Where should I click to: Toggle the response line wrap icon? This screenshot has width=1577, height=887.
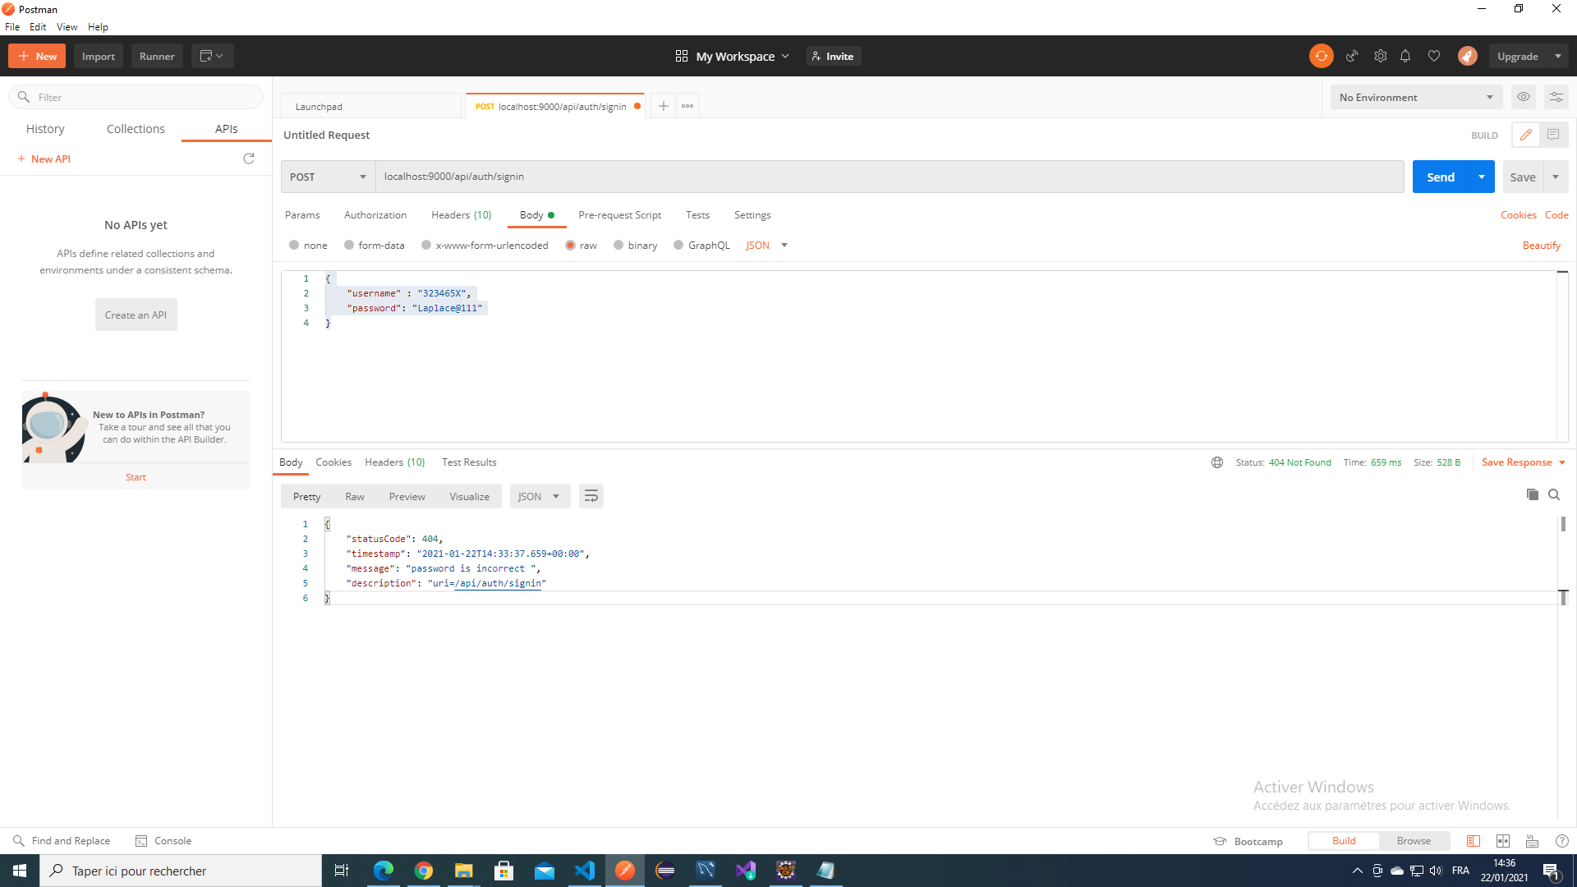[591, 496]
